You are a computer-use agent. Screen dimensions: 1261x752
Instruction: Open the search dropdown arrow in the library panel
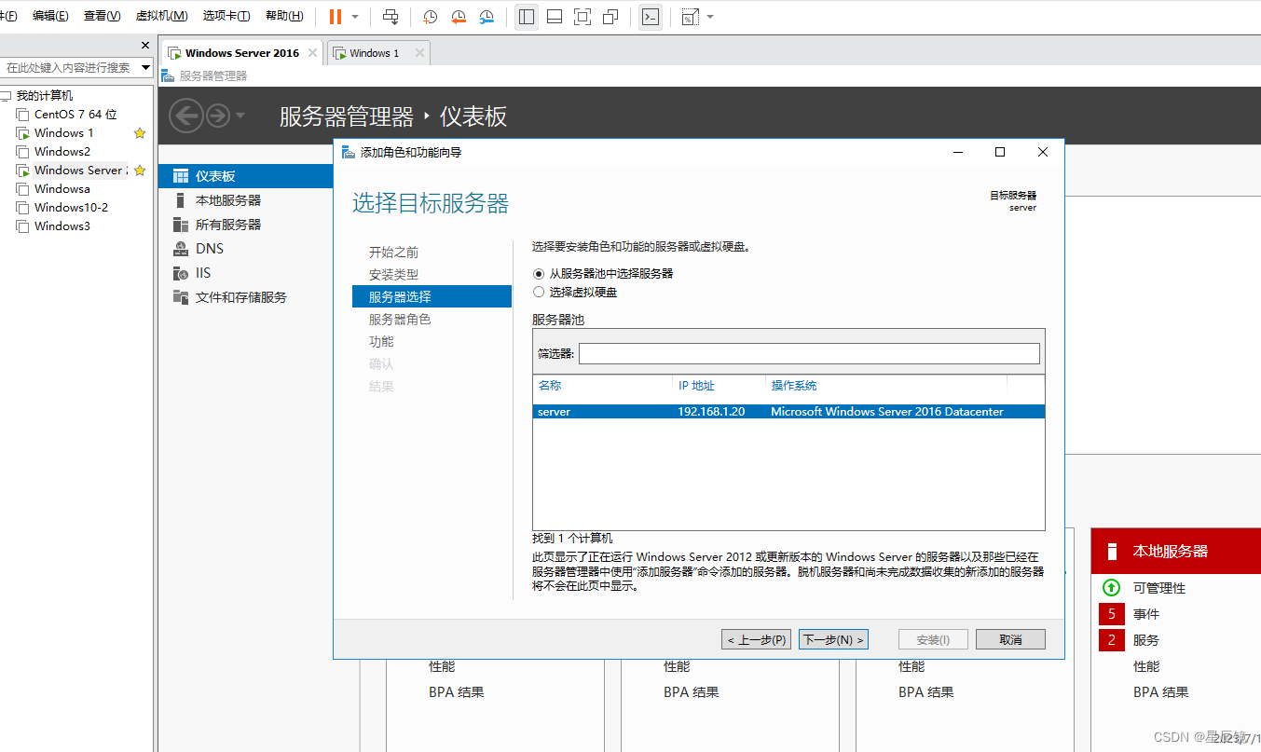[x=145, y=67]
